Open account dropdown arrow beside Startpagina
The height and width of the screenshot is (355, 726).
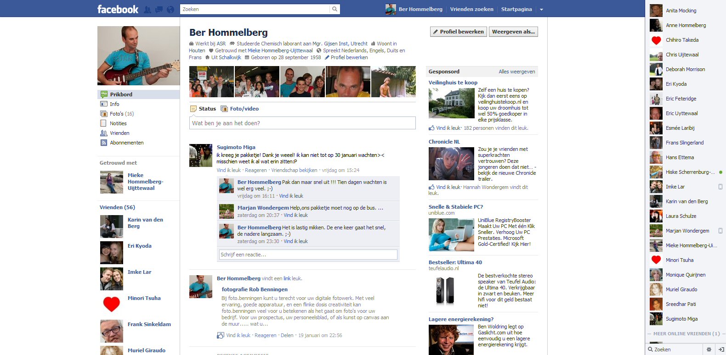click(x=541, y=10)
